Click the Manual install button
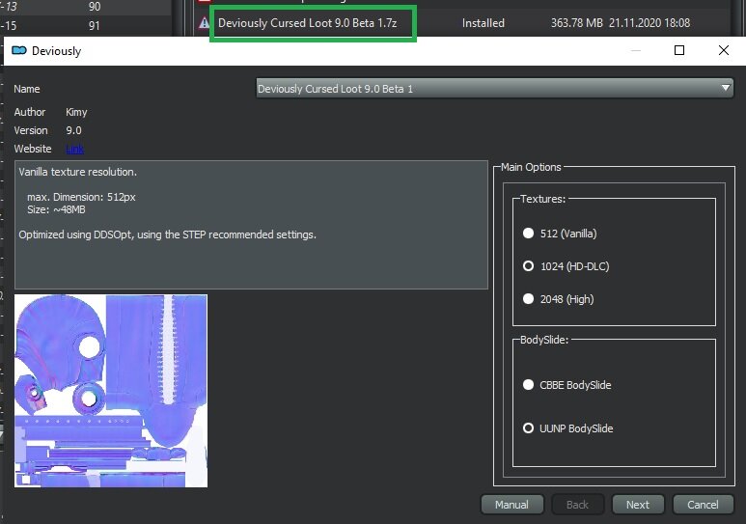746x524 pixels. click(x=511, y=505)
